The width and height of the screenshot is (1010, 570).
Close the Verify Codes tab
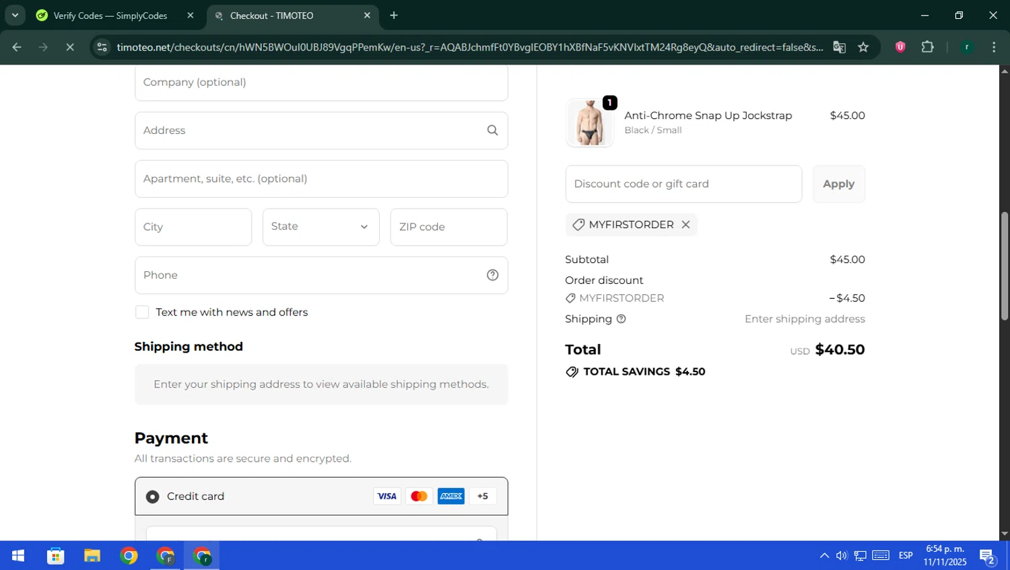[x=191, y=15]
